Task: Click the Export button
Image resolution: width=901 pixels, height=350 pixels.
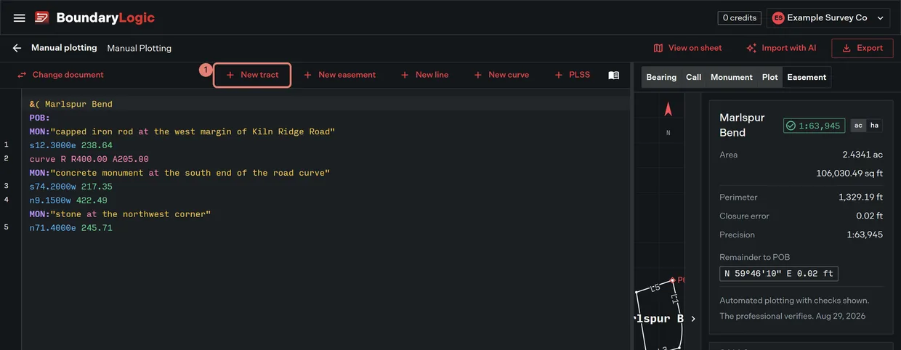Action: tap(862, 48)
